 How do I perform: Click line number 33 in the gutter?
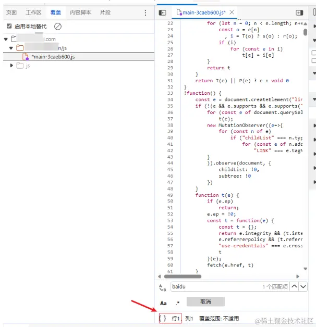(x=170, y=93)
